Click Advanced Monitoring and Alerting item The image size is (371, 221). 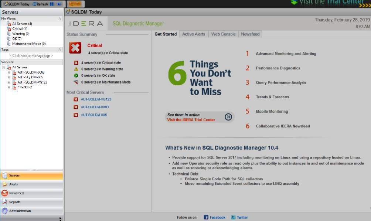[x=286, y=54]
